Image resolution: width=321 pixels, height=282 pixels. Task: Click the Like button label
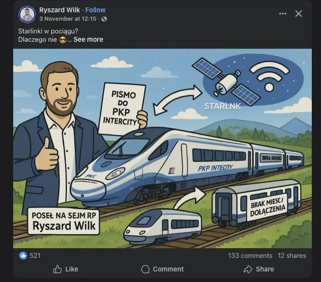point(72,269)
